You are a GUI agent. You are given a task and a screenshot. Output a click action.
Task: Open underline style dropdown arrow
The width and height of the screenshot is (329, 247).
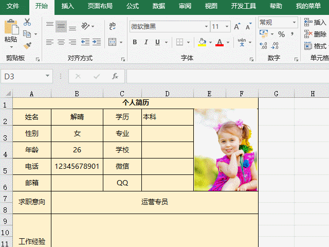(x=166, y=42)
